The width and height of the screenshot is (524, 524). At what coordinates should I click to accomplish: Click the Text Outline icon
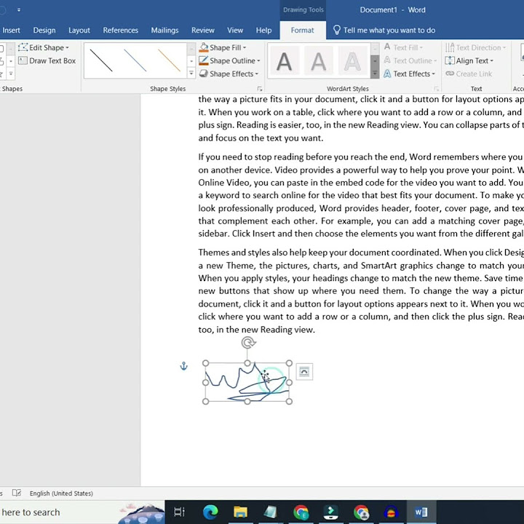(x=387, y=60)
